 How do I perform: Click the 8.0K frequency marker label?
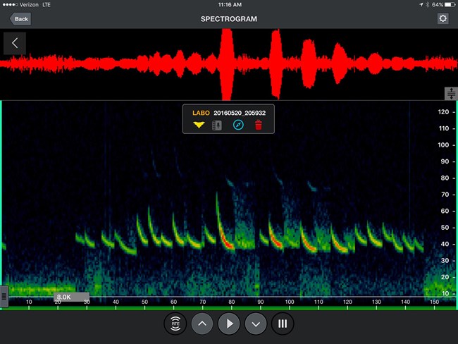click(x=64, y=297)
